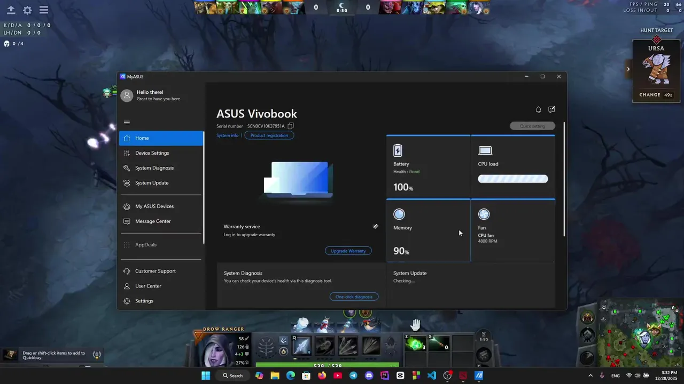Click the taskbar Search box
The image size is (684, 384).
[x=232, y=375]
